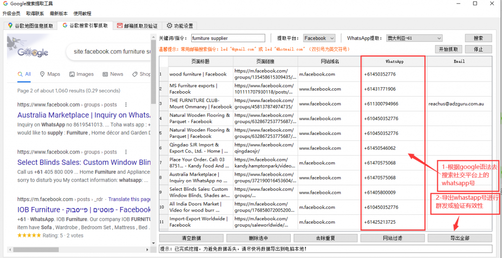This screenshot has width=502, height=258.
Task: Click the gear icon on settings tab
Action: point(169,26)
